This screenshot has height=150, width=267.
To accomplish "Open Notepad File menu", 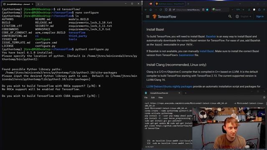I will [146, 97].
